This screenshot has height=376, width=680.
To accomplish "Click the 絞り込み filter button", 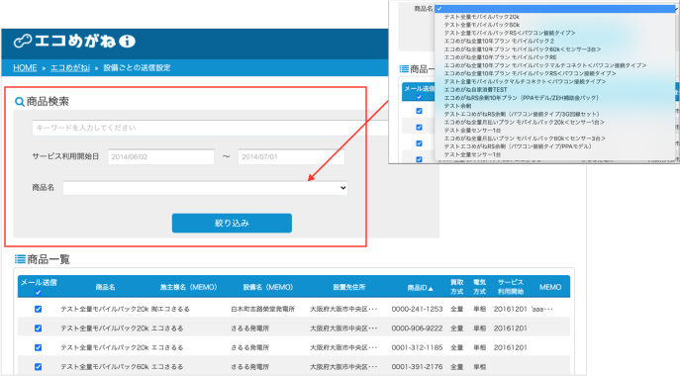I will [232, 223].
